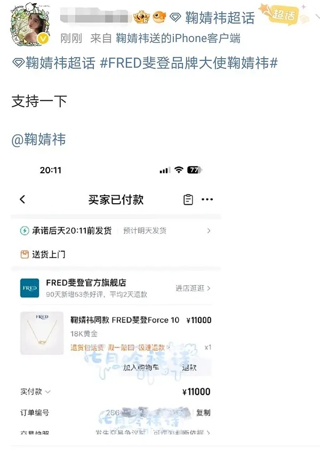Expand the shipping promise row arrow
320x450 pixels.
[x=209, y=231]
